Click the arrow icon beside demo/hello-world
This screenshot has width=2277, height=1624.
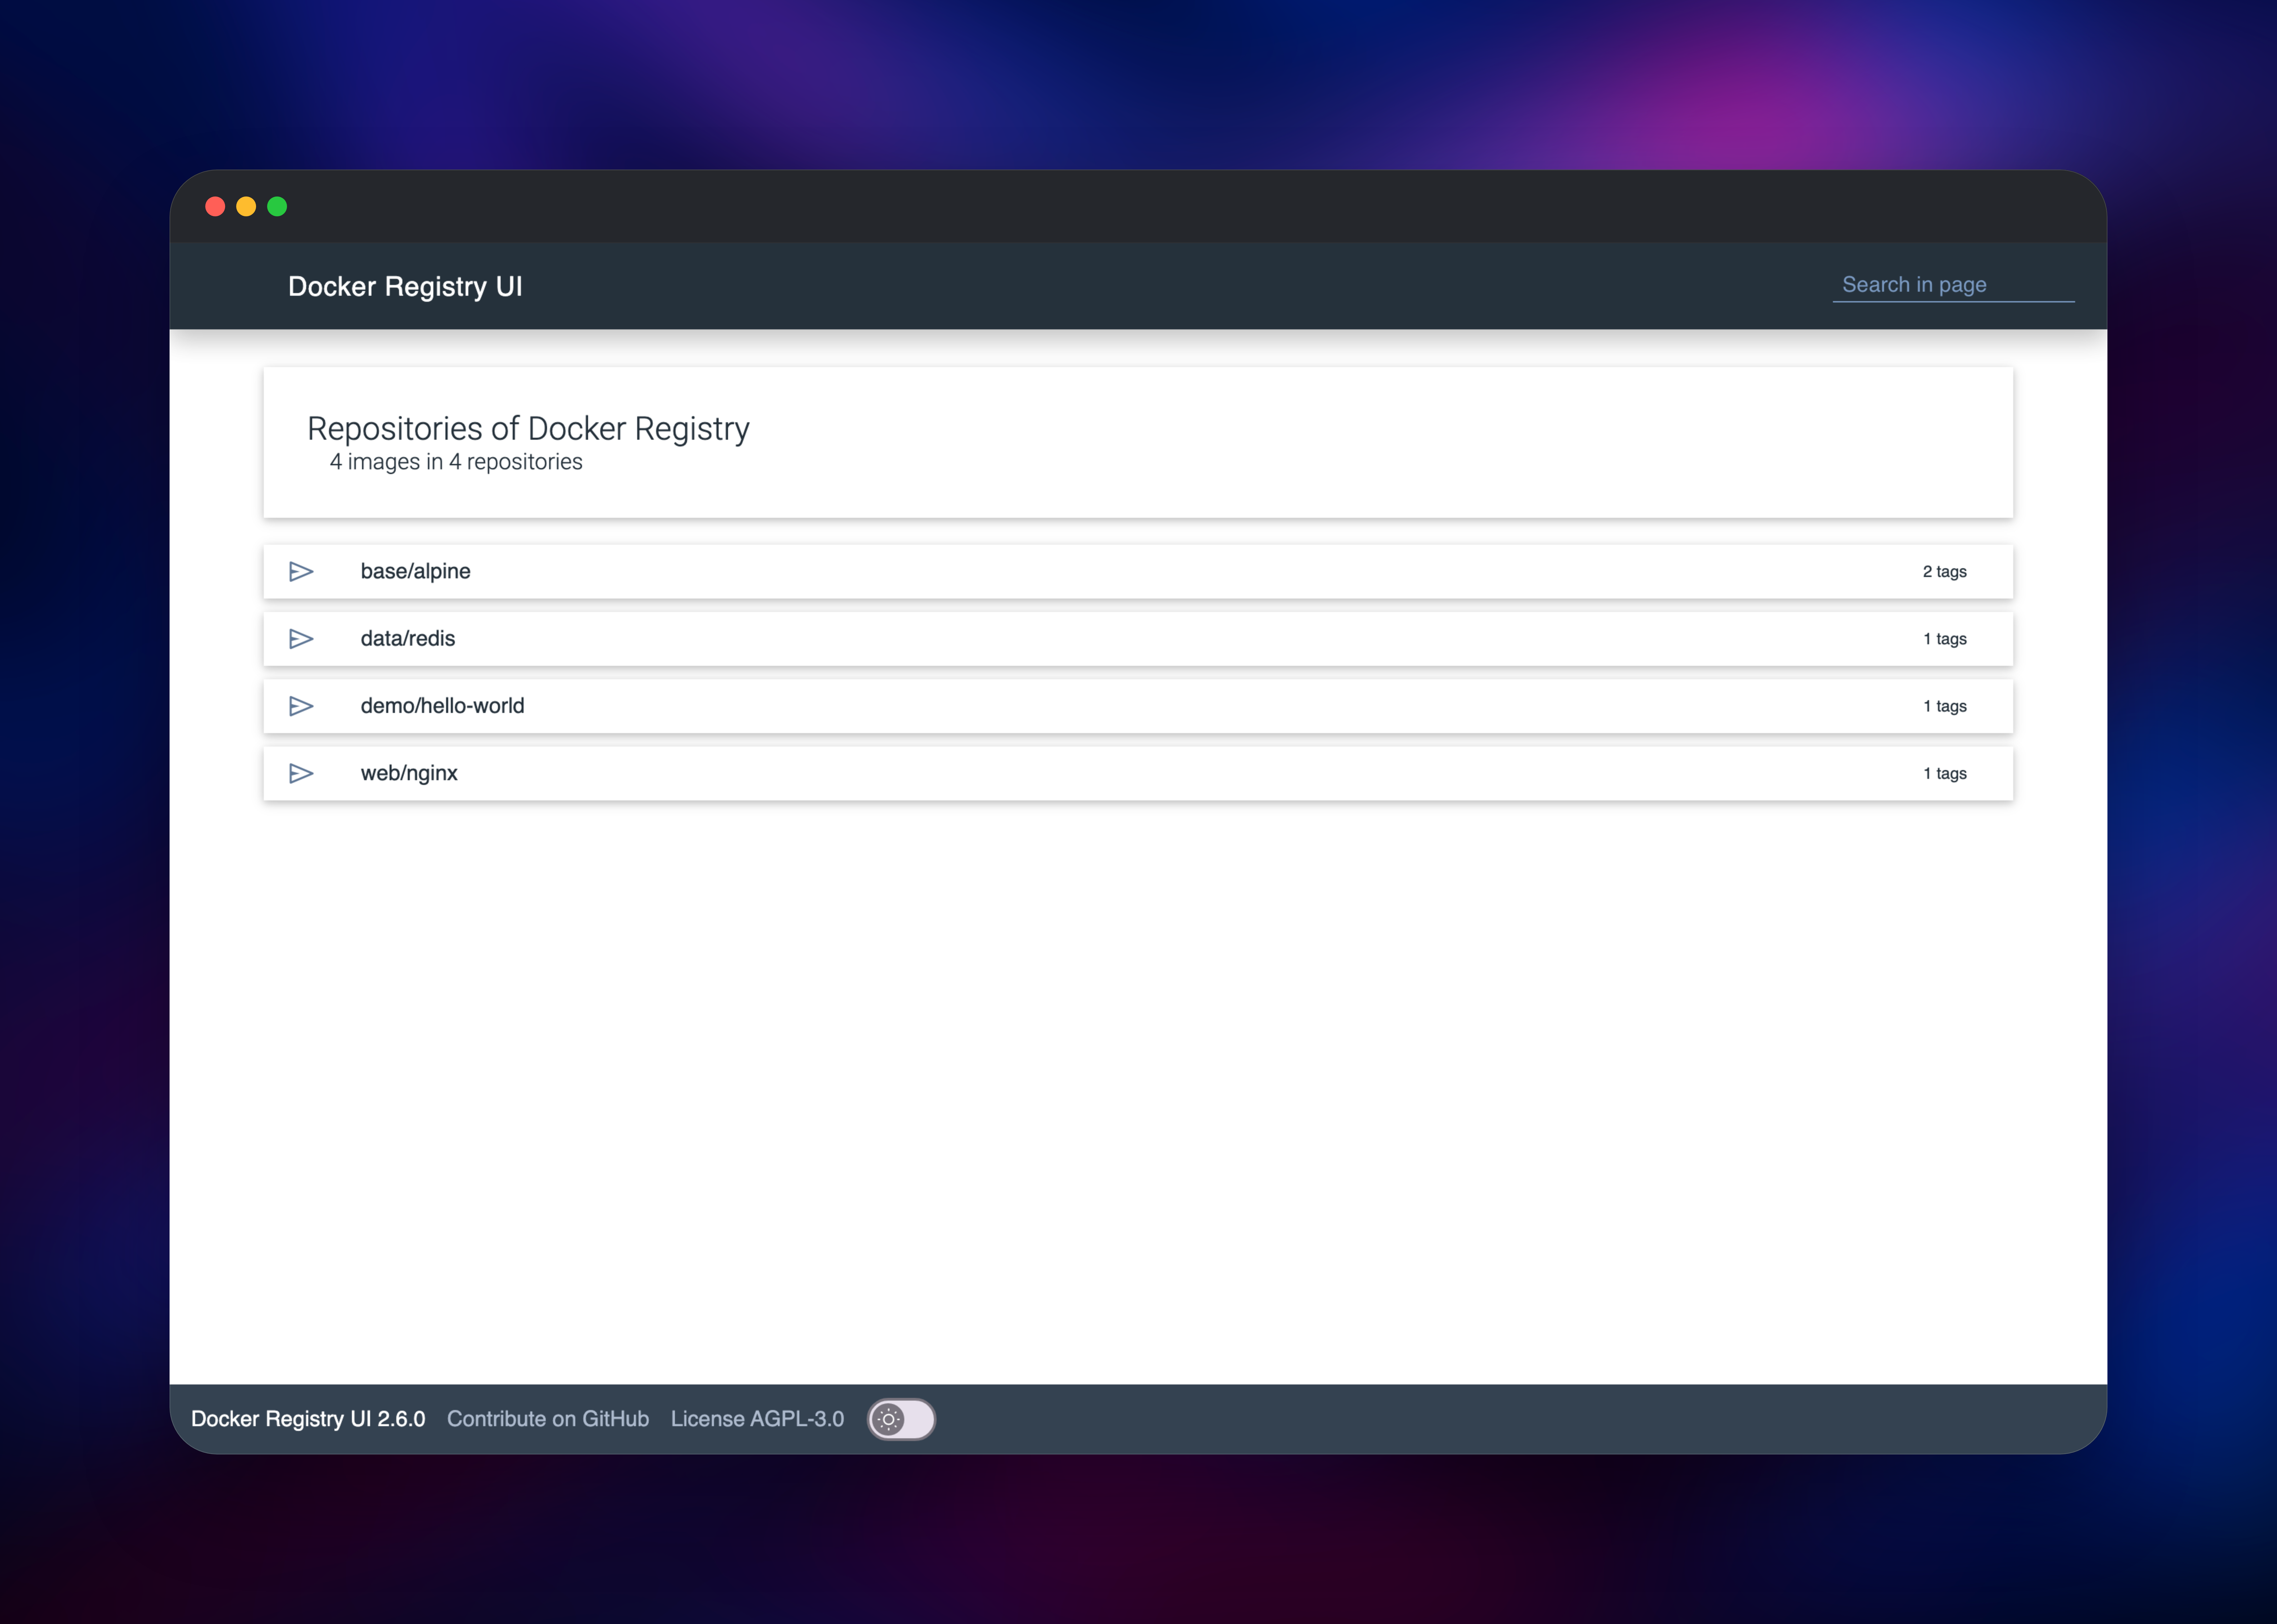tap(301, 706)
